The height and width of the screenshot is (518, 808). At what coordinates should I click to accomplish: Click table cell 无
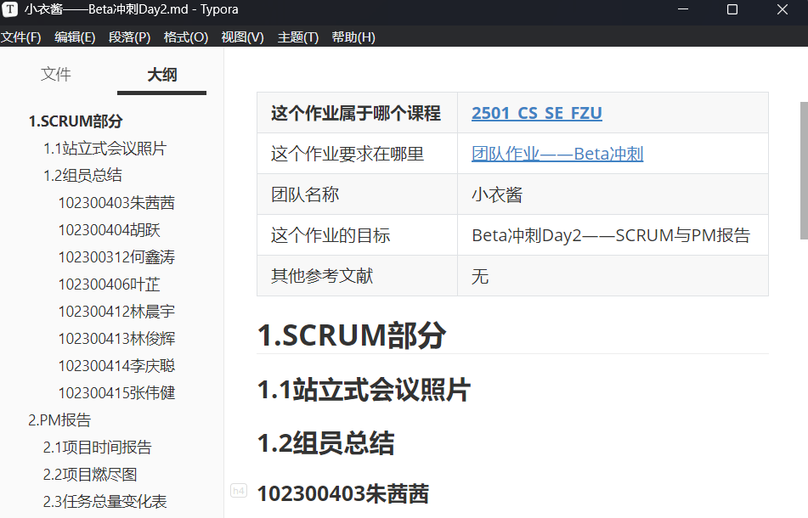click(x=613, y=275)
